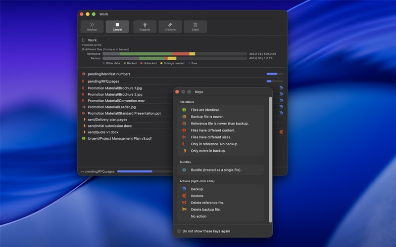Click the RFQ.pages row progress bar

275,81
